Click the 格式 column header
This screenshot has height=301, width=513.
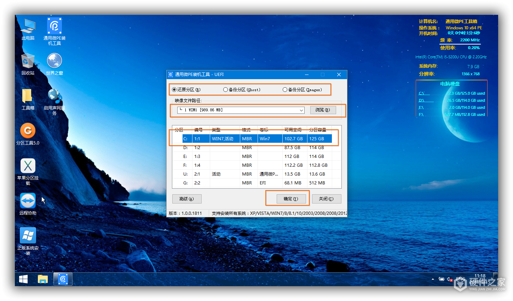[x=249, y=130]
